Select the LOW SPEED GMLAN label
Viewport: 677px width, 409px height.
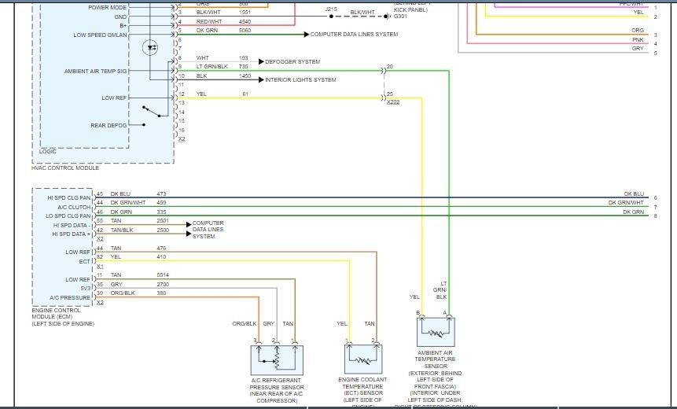pyautogui.click(x=101, y=35)
